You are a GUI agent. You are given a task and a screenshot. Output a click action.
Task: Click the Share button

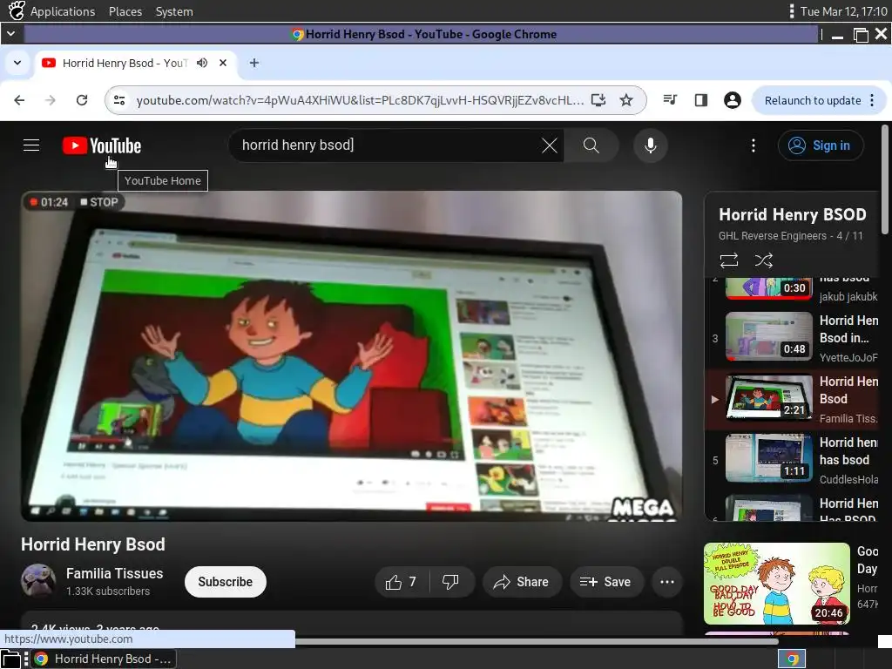coord(522,582)
